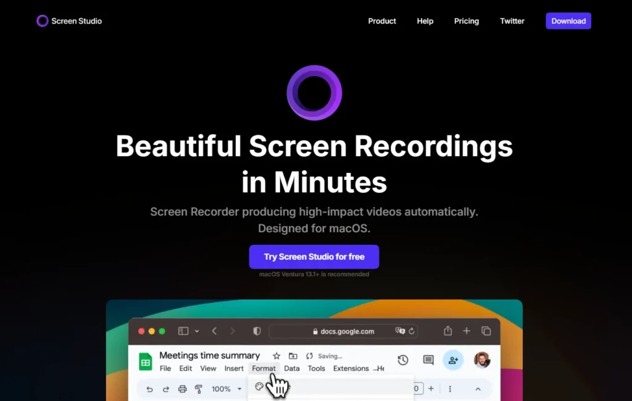Viewport: 632px width, 401px height.
Task: Toggle the Safari sidebar icon
Action: pyautogui.click(x=183, y=331)
